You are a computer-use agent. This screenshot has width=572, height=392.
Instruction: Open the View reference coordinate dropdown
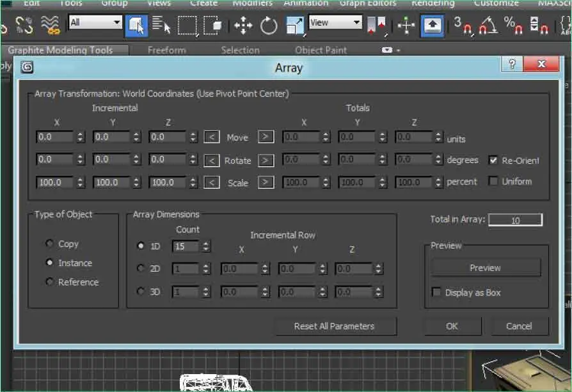pos(335,22)
